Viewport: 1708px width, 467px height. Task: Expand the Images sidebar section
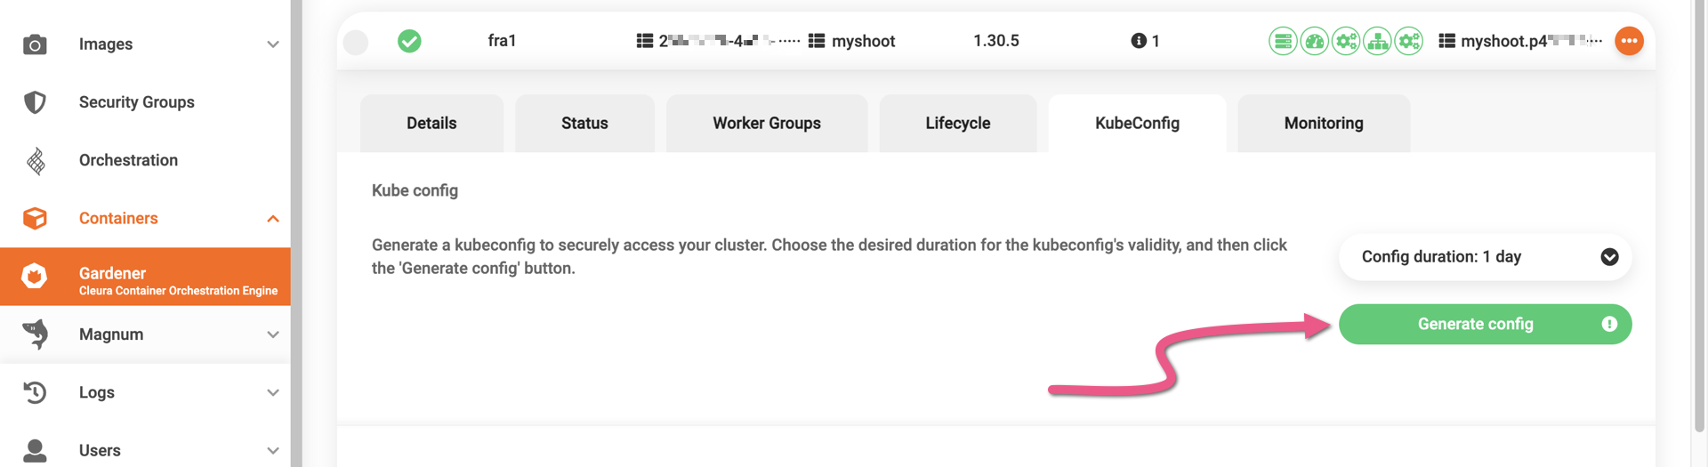273,44
